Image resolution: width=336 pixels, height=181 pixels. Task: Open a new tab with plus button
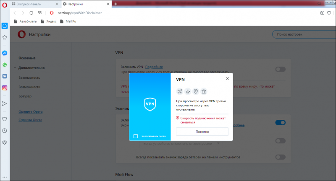(116, 4)
